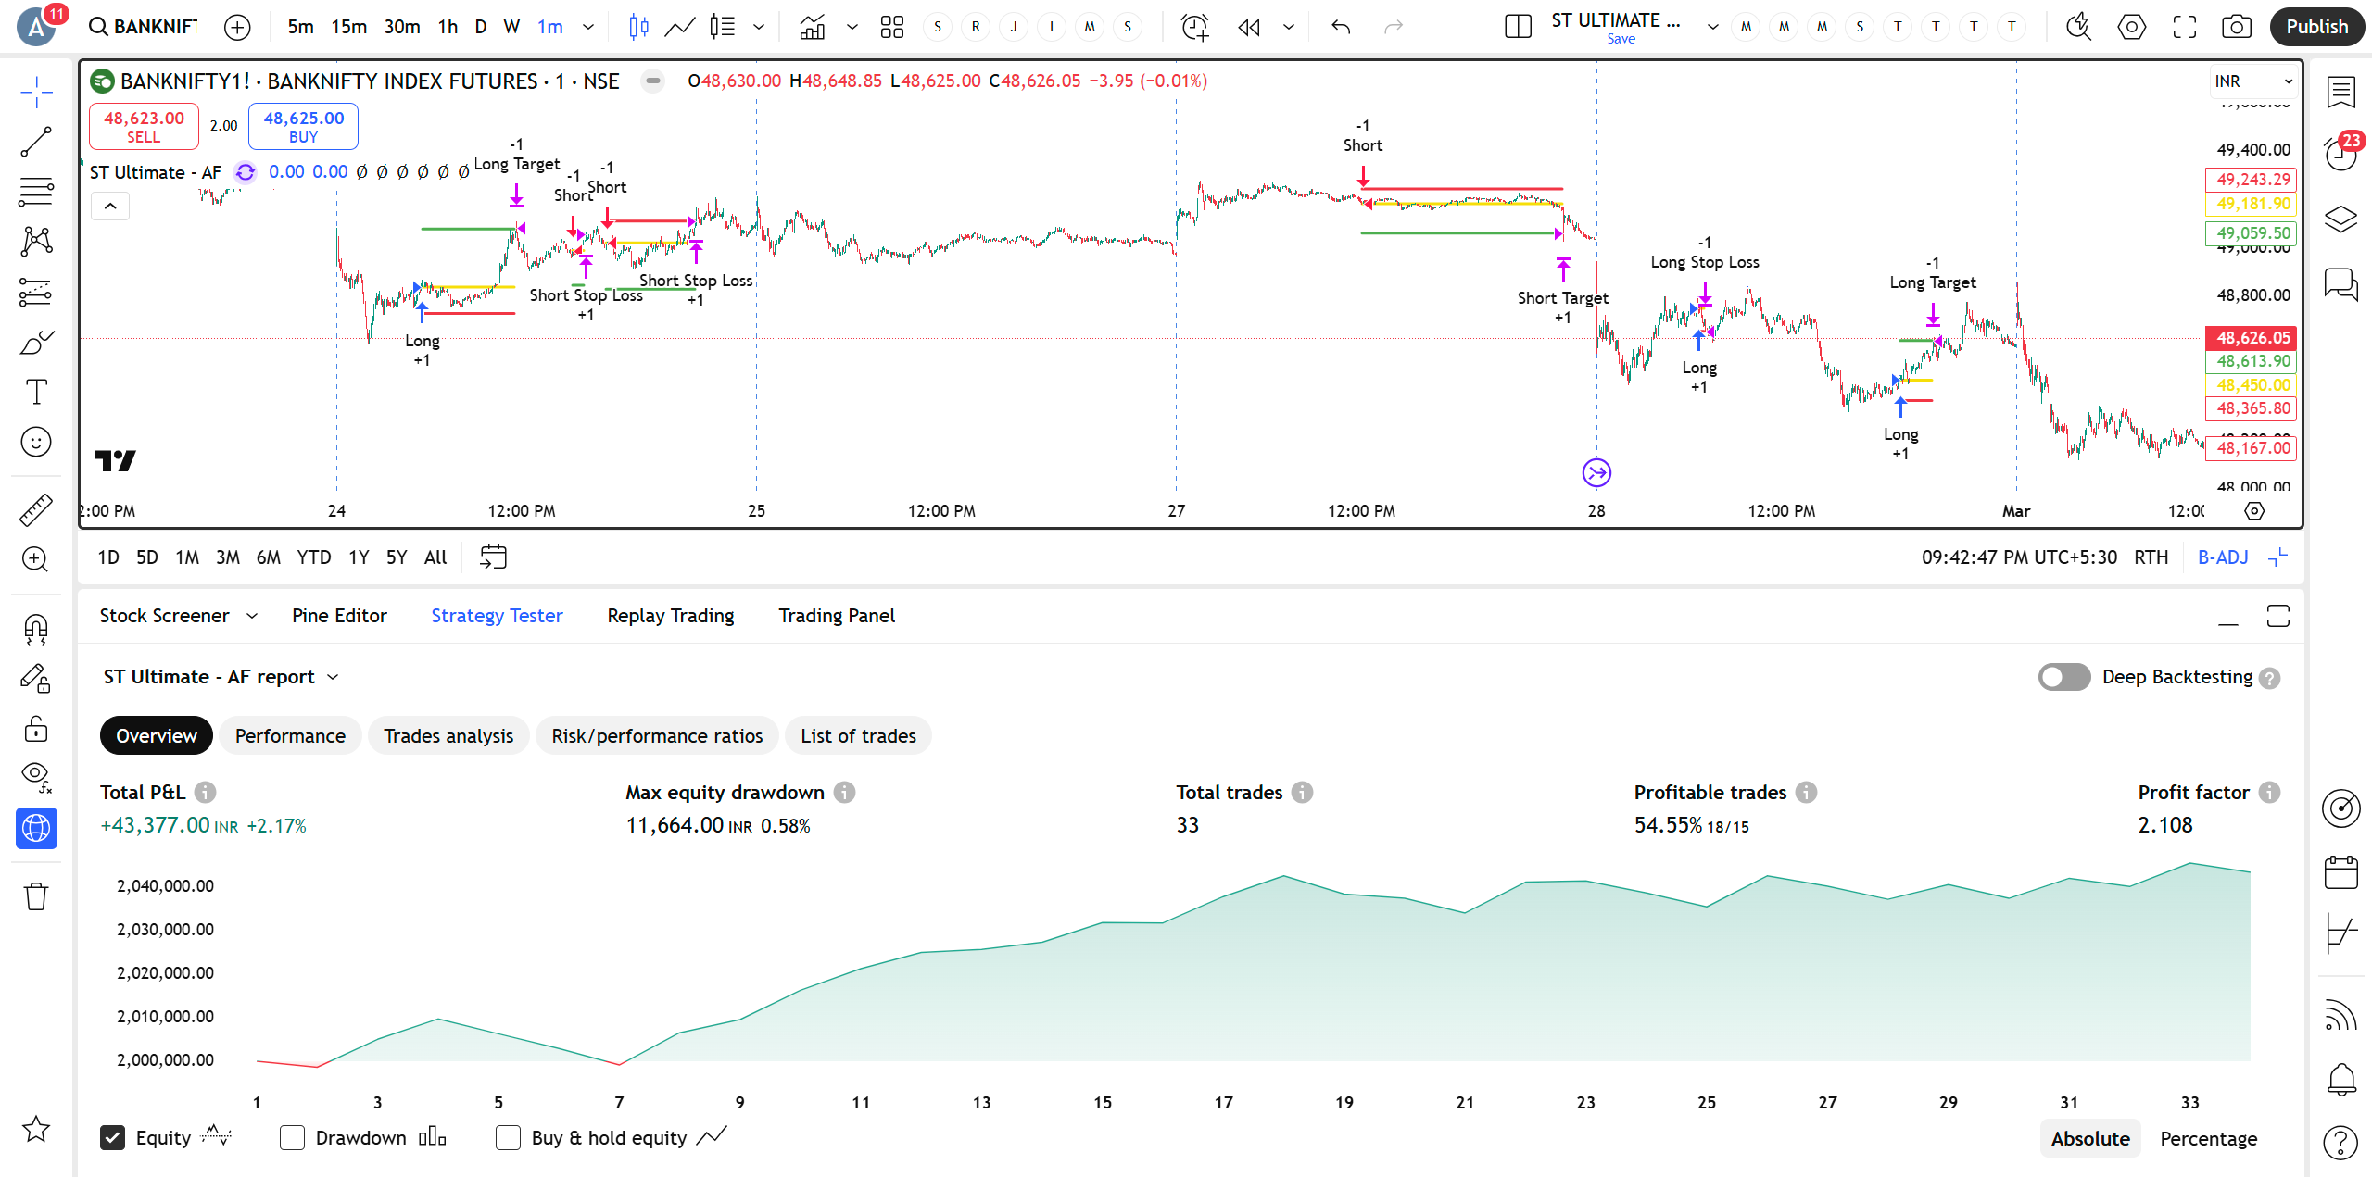Open notifications bell panel

click(2341, 1079)
